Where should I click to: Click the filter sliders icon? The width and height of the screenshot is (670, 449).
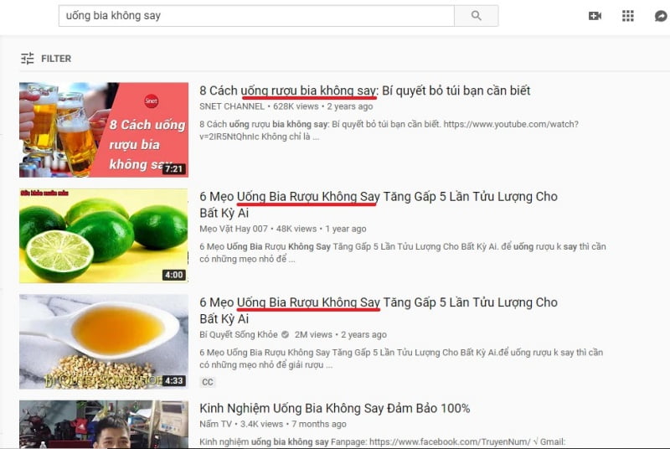(28, 58)
